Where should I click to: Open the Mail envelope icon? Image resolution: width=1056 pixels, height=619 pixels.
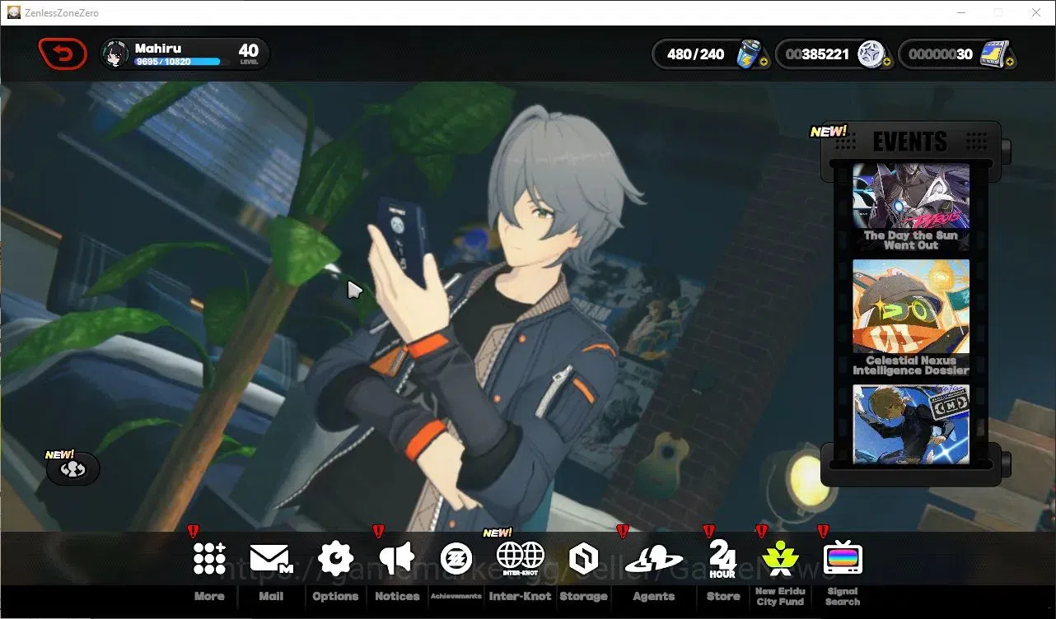click(x=271, y=559)
